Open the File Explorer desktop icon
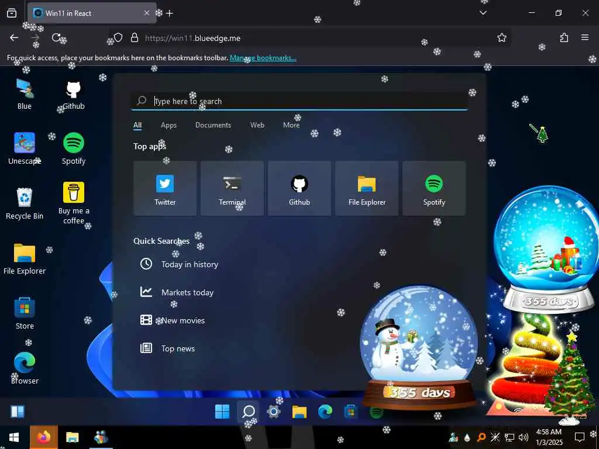The height and width of the screenshot is (449, 599). (x=25, y=259)
